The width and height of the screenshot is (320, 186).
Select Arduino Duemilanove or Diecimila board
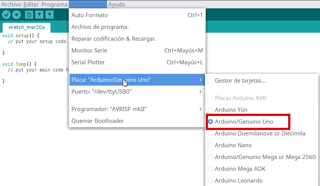(260, 134)
